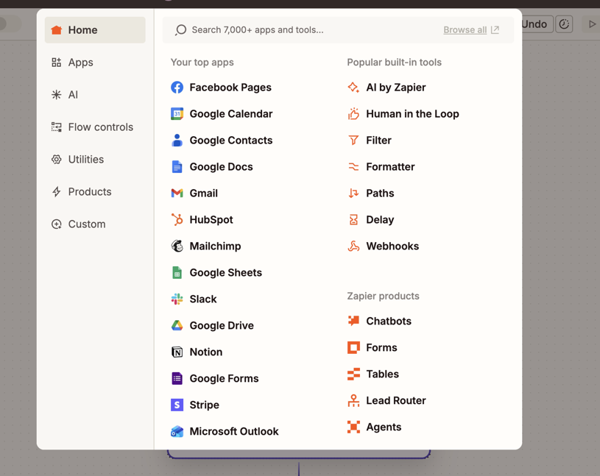Click the search magnifier icon

coord(180,30)
